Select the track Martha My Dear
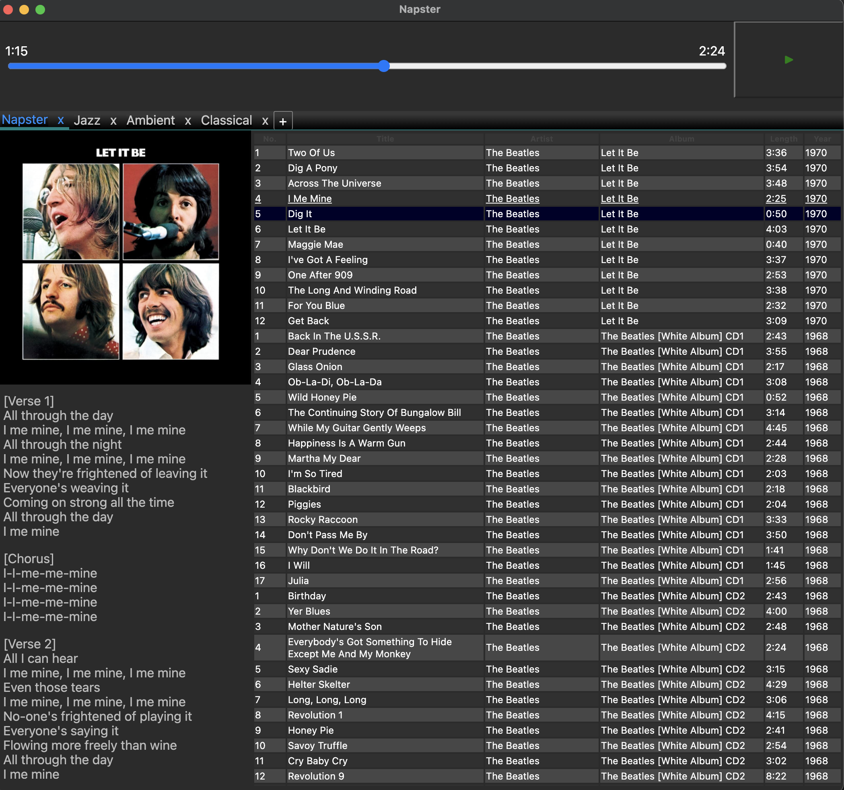Screen dimensions: 844x790 [547, 459]
